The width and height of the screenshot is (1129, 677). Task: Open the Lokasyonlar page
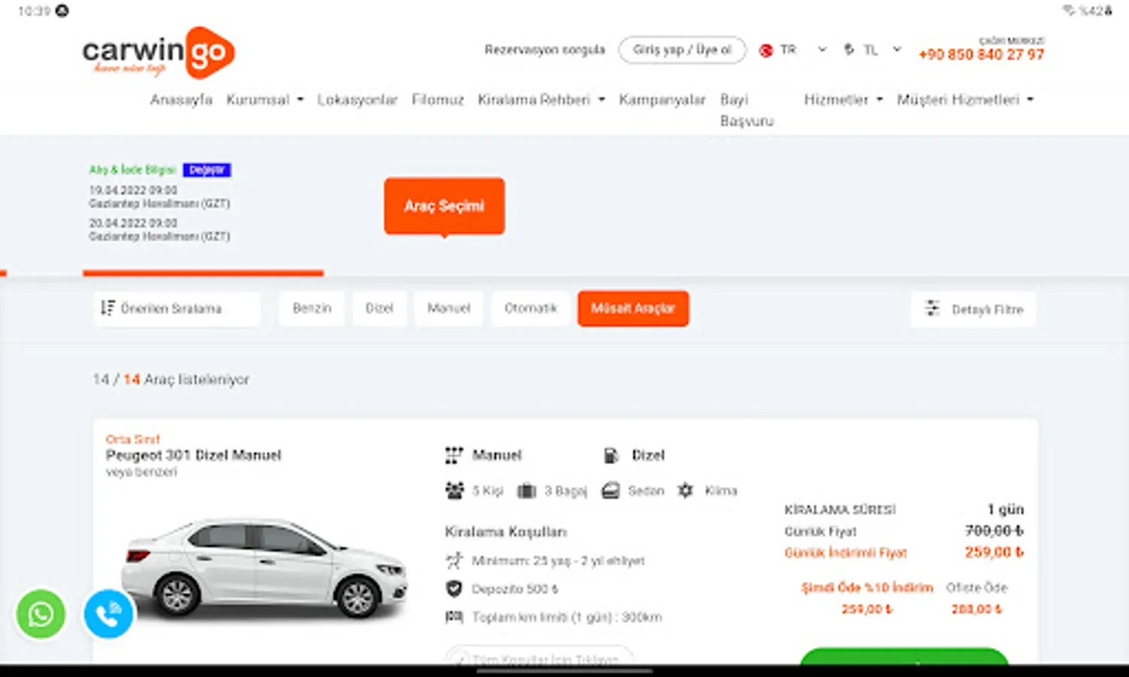tap(357, 99)
